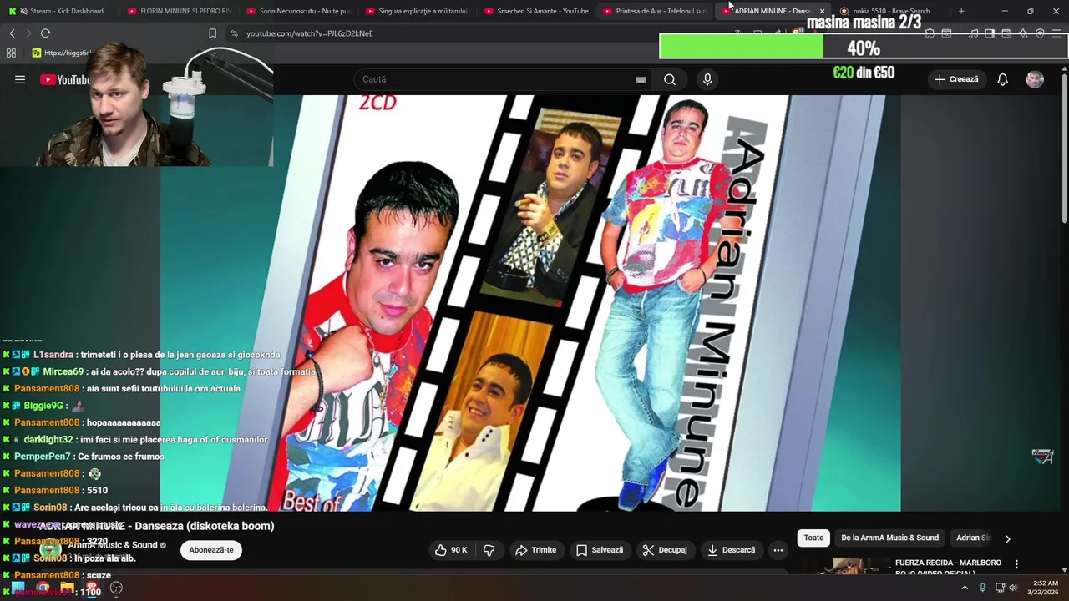Image resolution: width=1069 pixels, height=601 pixels.
Task: Open the AmmA Music & Sound channel
Action: [113, 545]
